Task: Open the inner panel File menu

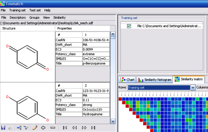Action: click(x=4, y=18)
